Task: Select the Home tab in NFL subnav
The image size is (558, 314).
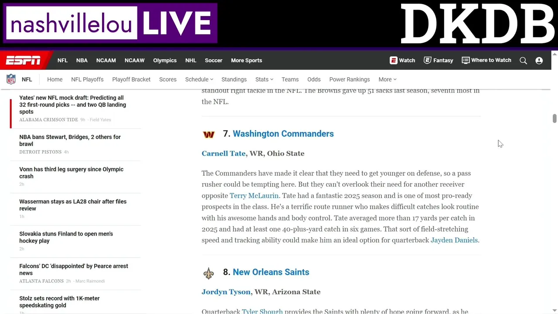Action: pos(55,79)
